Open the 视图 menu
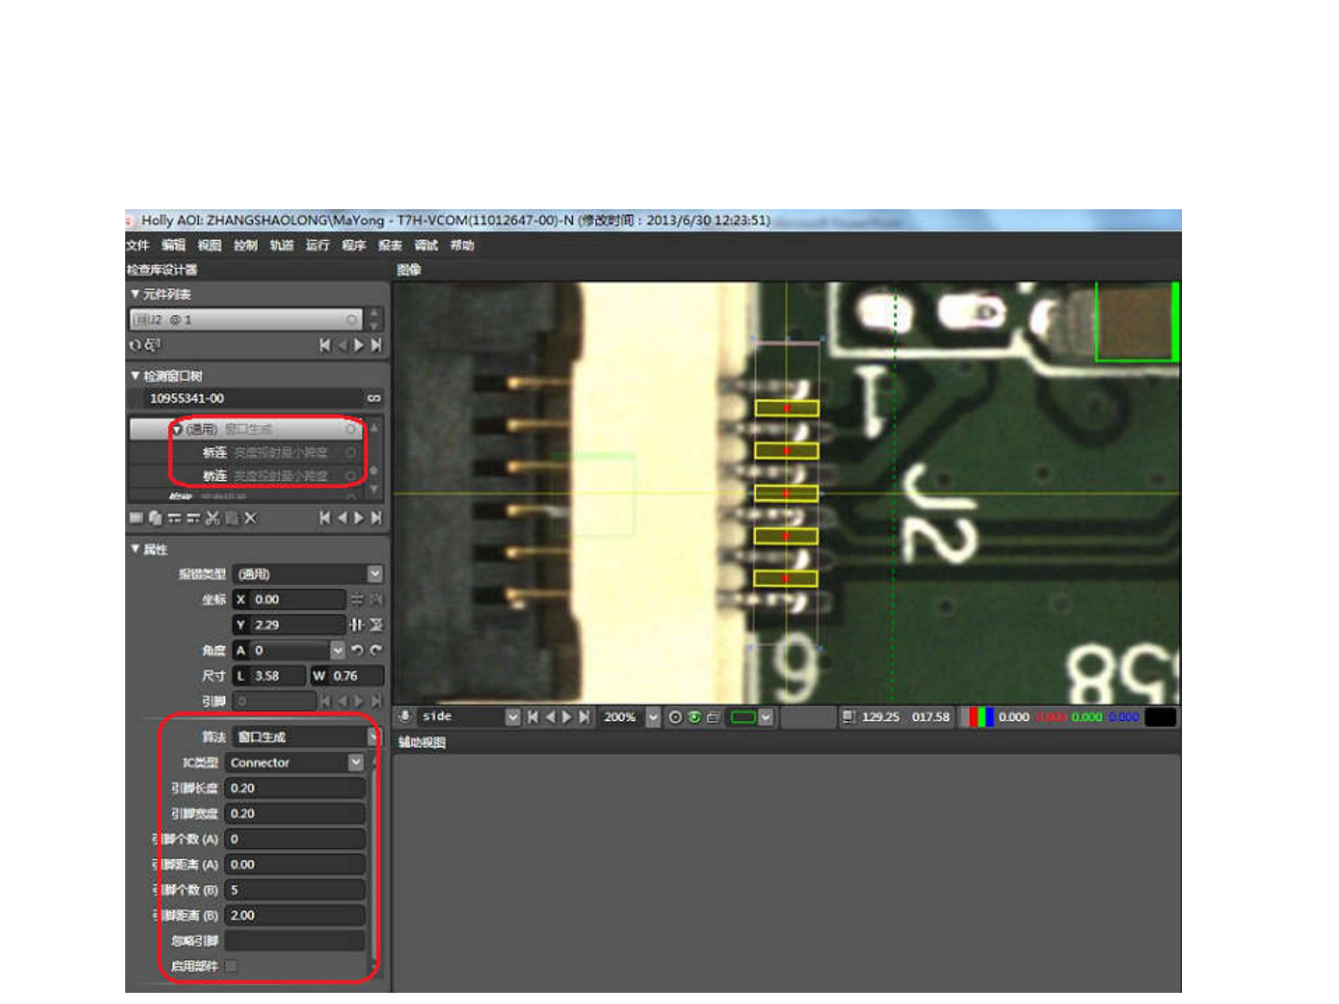Image resolution: width=1339 pixels, height=1004 pixels. coord(209,246)
